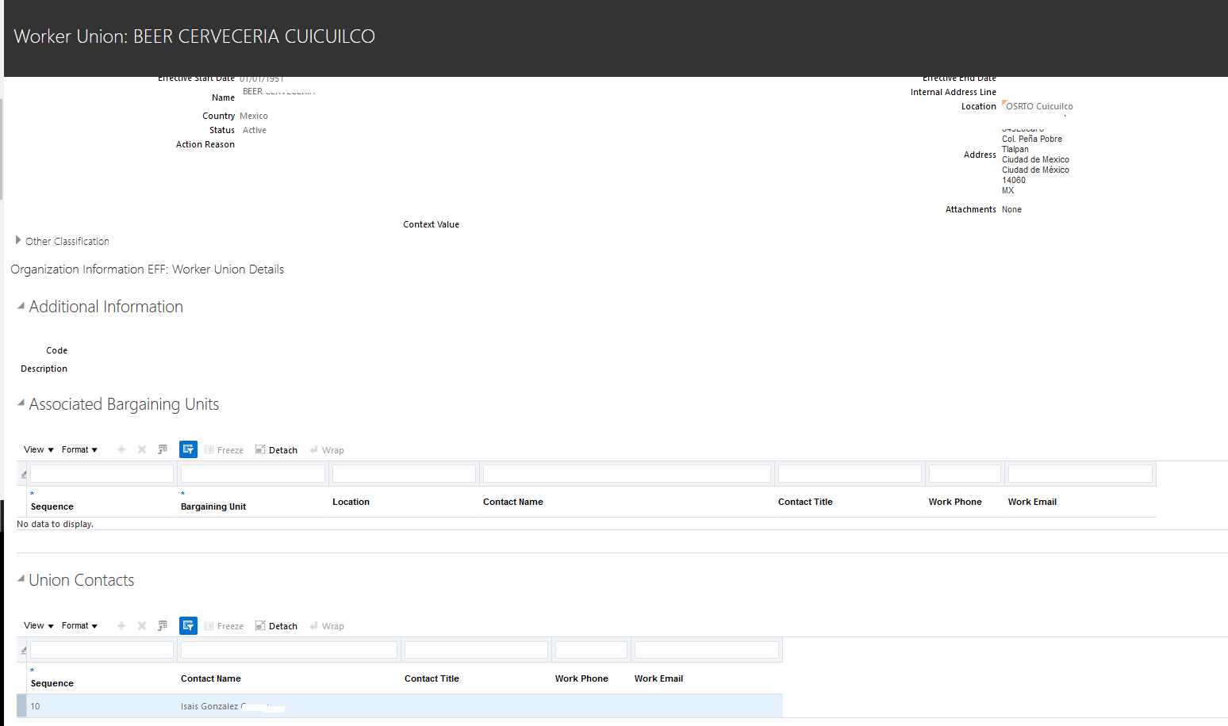
Task: Click No data to display message
Action: (56, 524)
